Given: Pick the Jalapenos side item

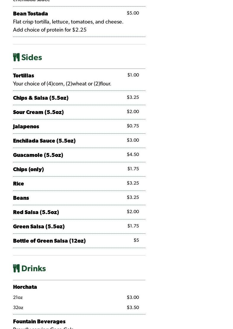Looking at the screenshot, I should [x=26, y=127].
